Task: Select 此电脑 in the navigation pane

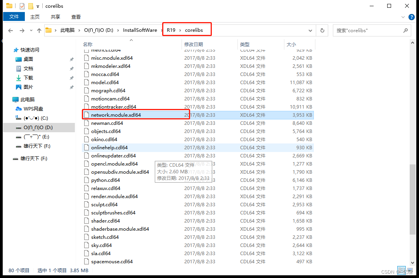Action: coord(28,100)
